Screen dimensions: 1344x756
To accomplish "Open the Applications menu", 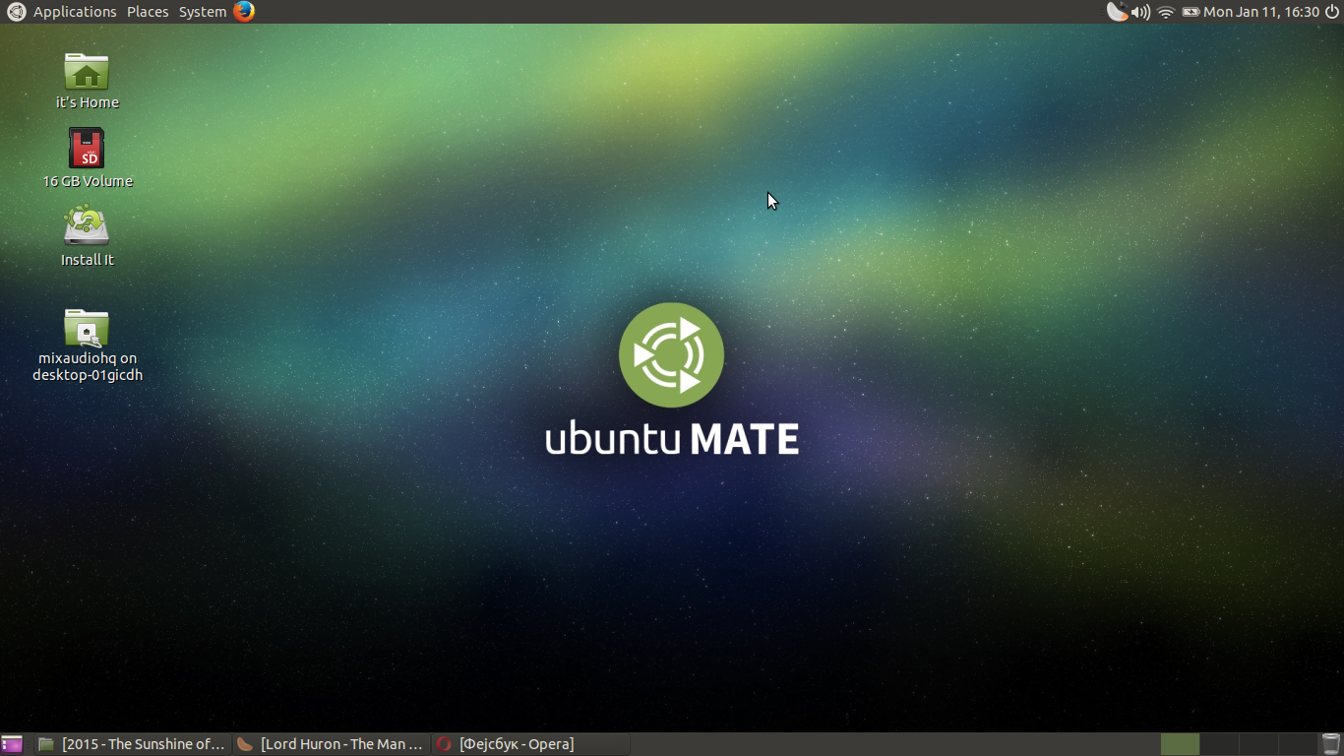I will click(75, 12).
